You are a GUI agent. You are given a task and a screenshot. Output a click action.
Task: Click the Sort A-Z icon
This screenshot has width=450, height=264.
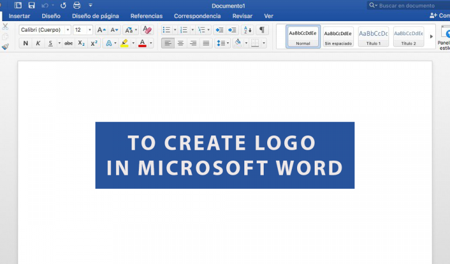tap(247, 30)
